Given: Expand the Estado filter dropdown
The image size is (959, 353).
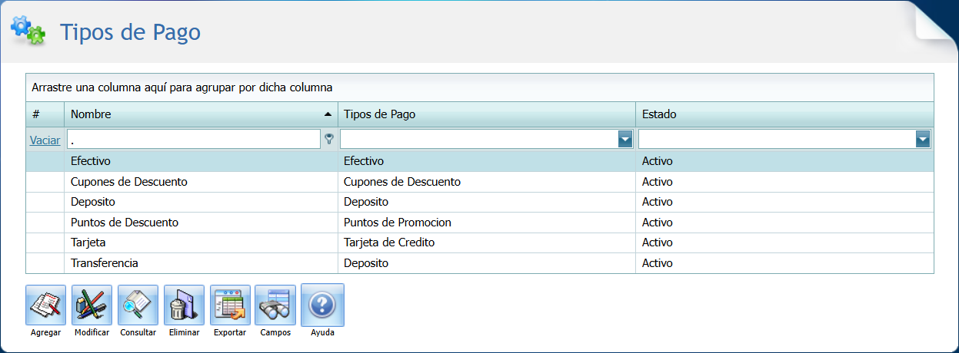Looking at the screenshot, I should (x=923, y=139).
